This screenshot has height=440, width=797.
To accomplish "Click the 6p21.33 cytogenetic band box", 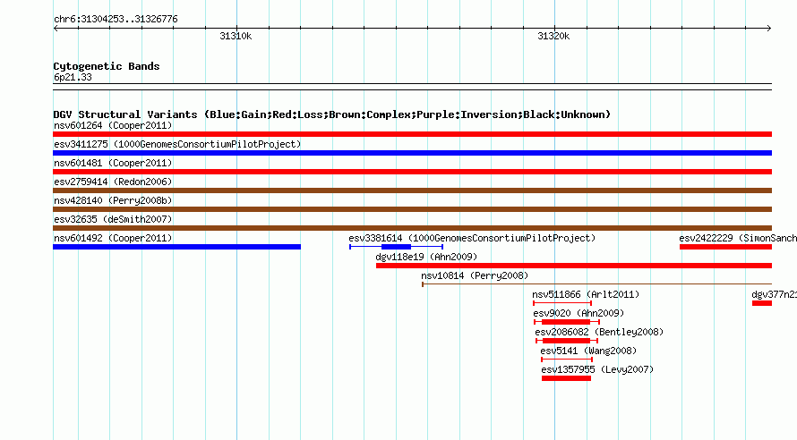I will tap(412, 87).
